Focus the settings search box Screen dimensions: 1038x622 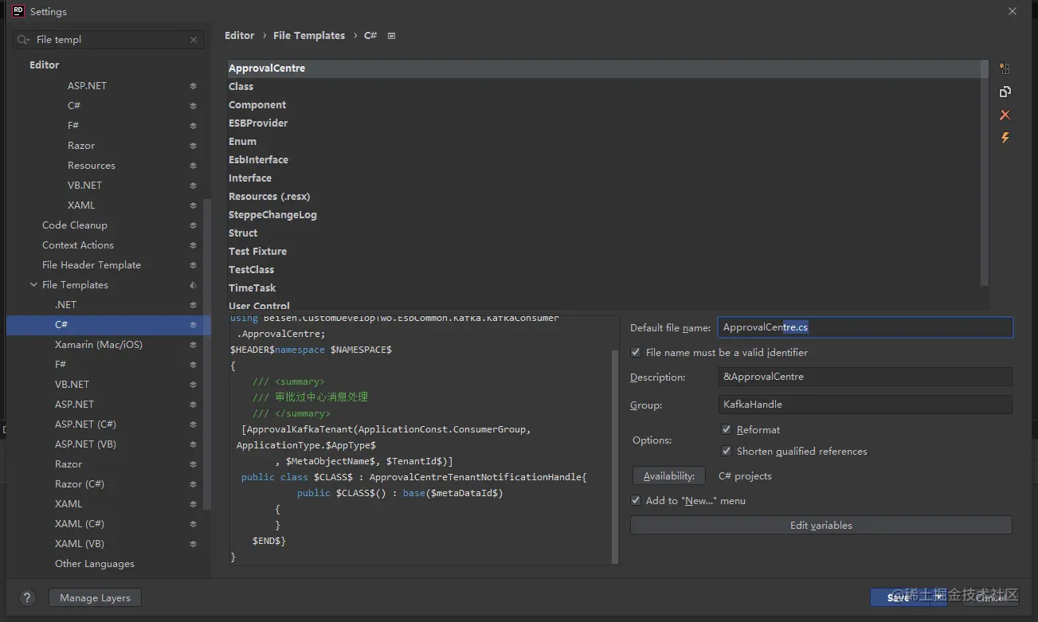[x=108, y=40]
